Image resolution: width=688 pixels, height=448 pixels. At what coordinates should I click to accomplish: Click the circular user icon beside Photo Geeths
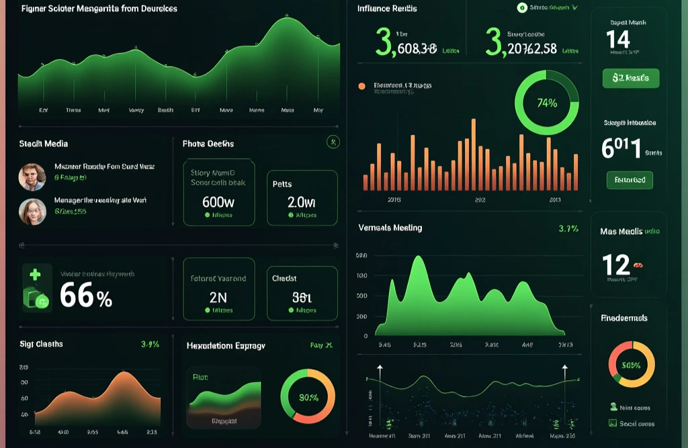[x=333, y=142]
